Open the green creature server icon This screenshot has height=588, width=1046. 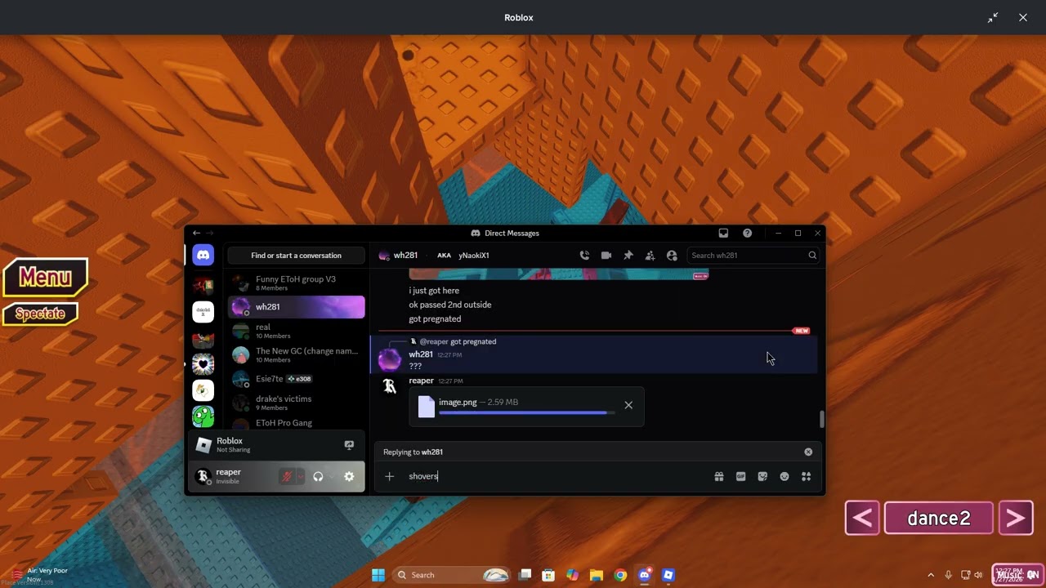point(203,416)
